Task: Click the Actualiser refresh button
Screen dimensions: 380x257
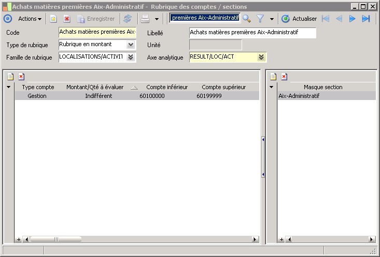Action: point(299,19)
